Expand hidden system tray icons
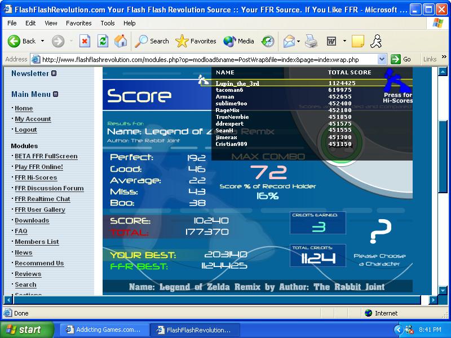Screen dimensions: 451x338 [x=398, y=330]
